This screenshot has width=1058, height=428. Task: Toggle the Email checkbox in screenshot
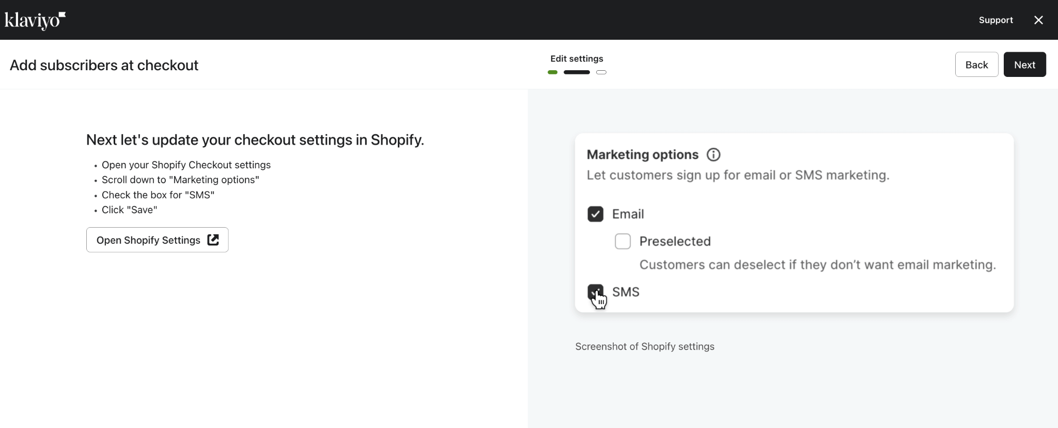click(x=595, y=214)
